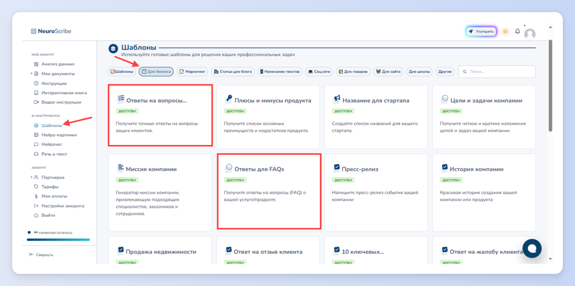Click the NeuroScribe logo
The height and width of the screenshot is (286, 575).
tap(51, 31)
